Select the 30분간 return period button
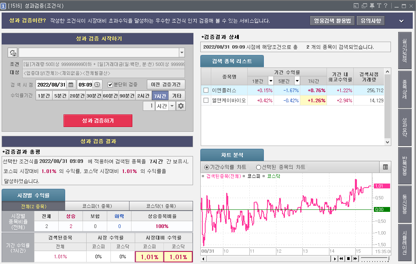The width and height of the screenshot is (416, 264). [94, 96]
